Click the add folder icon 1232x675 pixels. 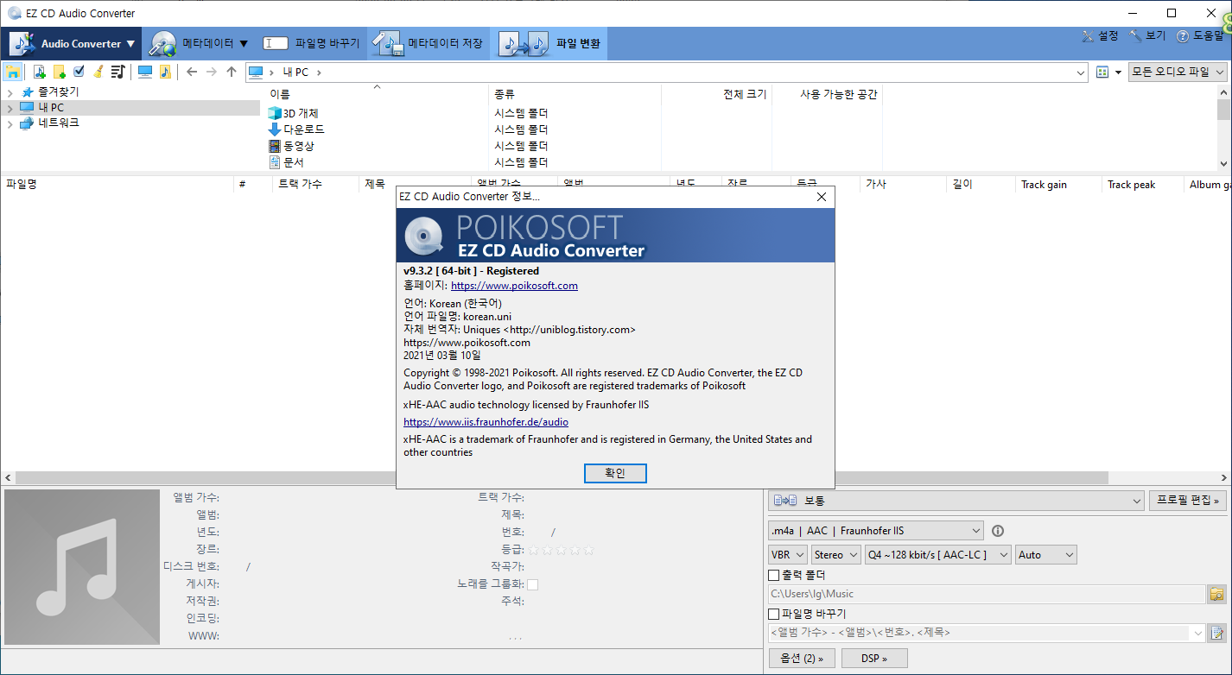[59, 72]
